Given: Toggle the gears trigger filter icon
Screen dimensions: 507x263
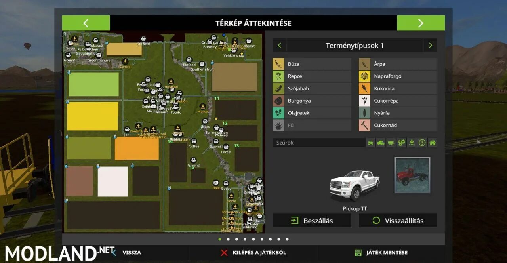Looking at the screenshot, I should point(402,143).
